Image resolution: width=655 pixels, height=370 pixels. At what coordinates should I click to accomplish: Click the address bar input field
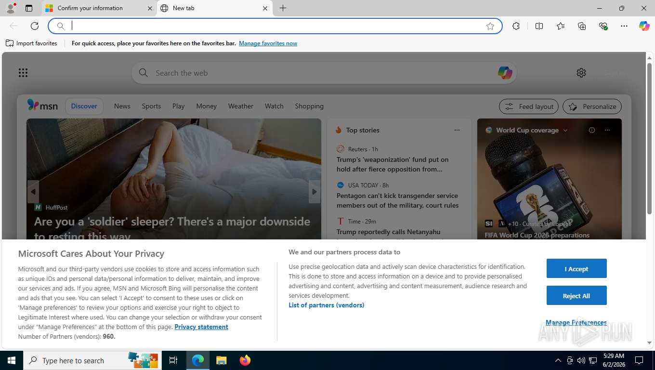click(275, 26)
